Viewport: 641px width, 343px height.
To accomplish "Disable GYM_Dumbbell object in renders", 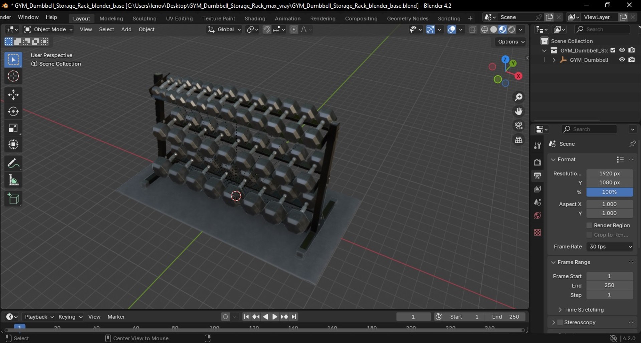I will click(x=632, y=60).
